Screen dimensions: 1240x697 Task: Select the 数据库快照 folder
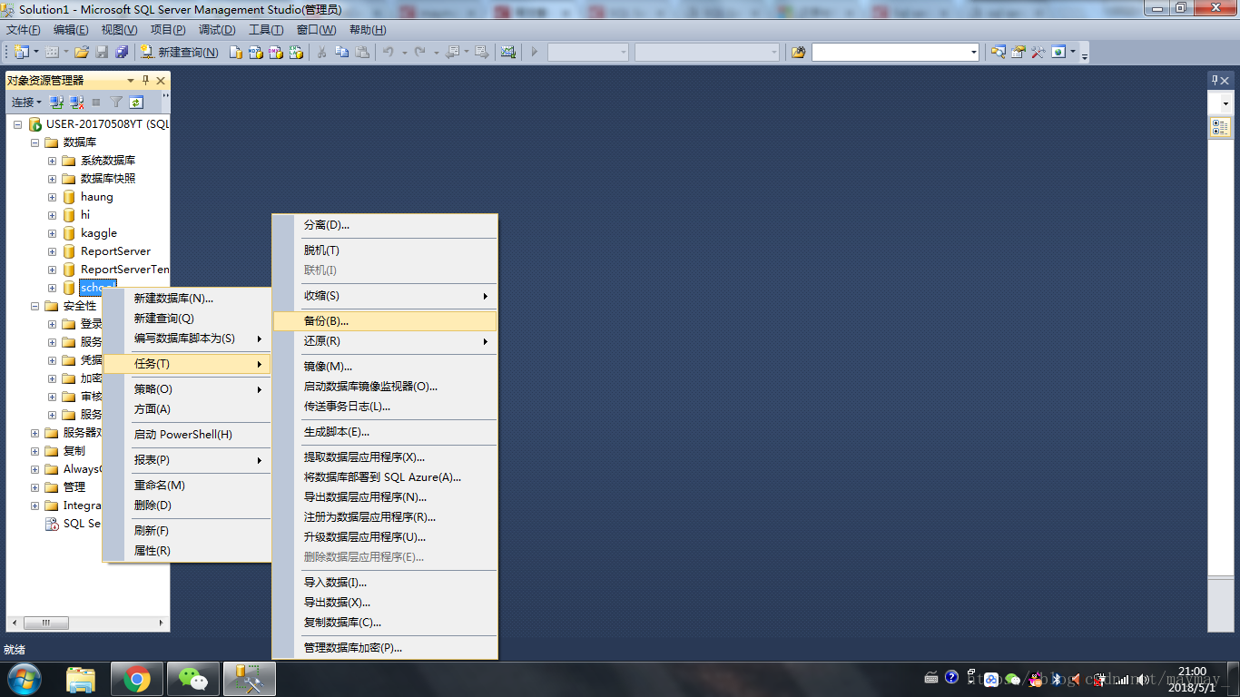(x=107, y=179)
